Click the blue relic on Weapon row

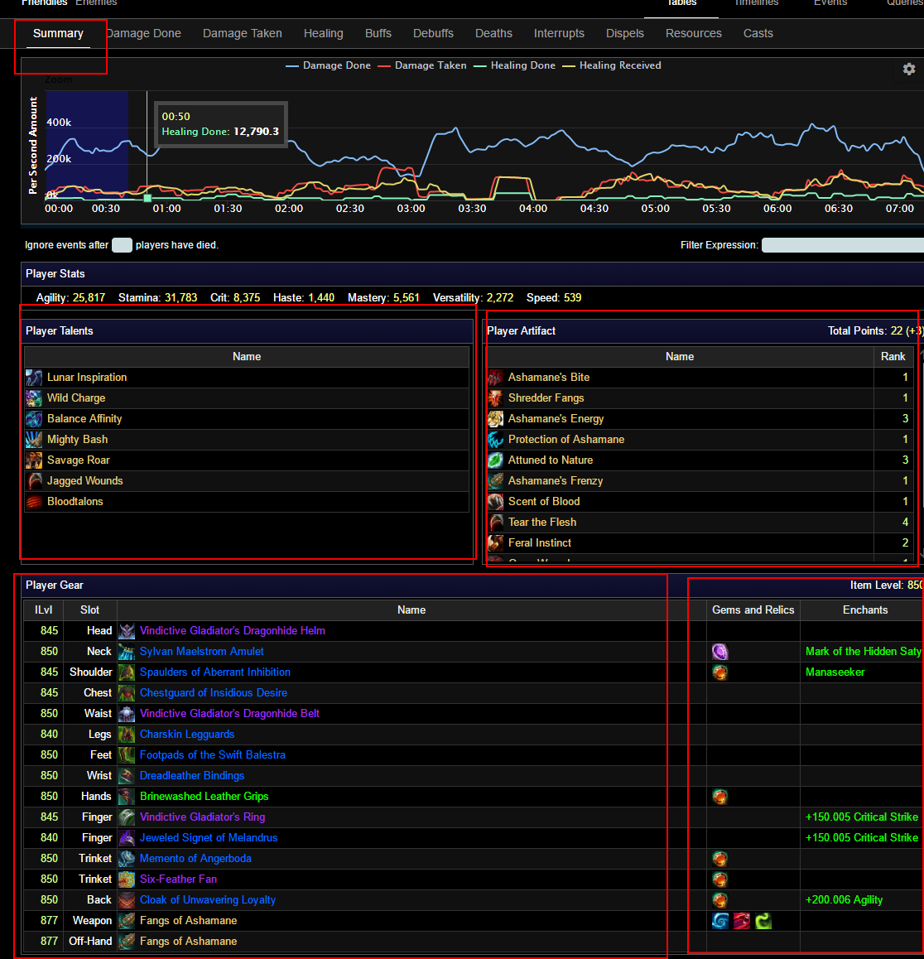(719, 921)
